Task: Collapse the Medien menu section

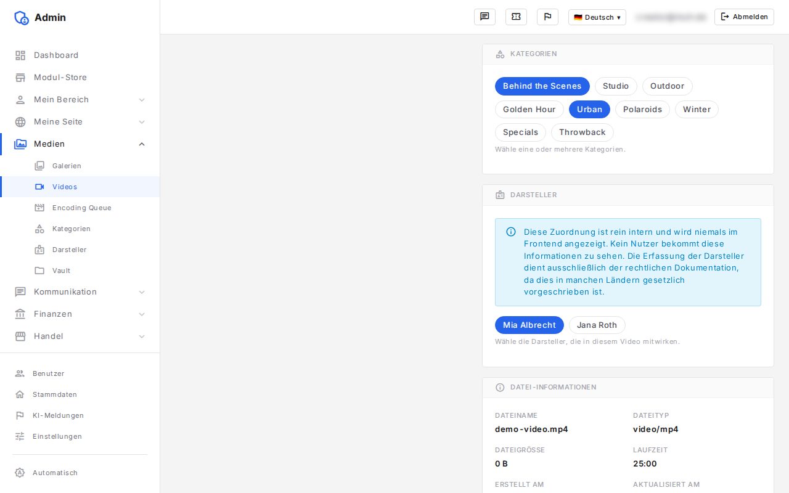Action: [80, 144]
